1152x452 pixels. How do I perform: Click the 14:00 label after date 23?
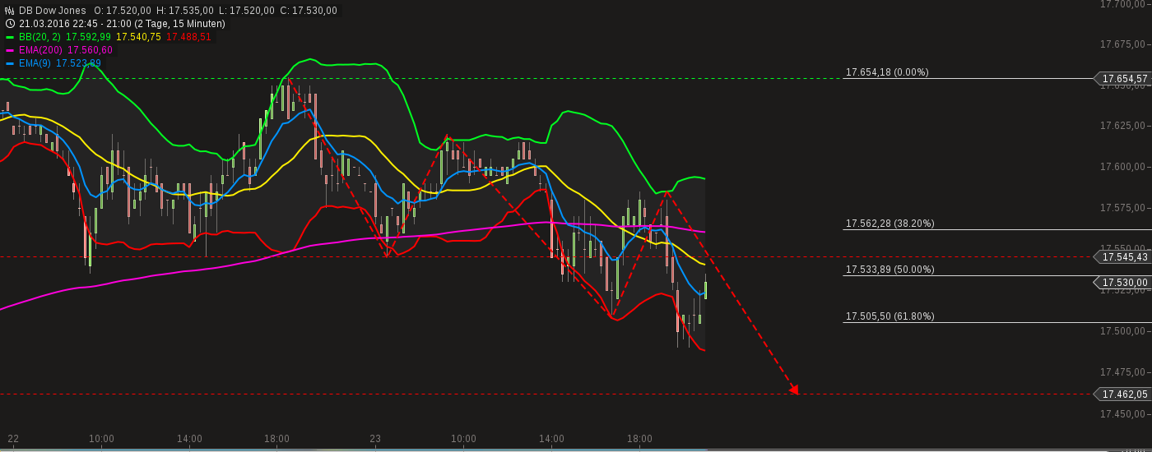551,439
